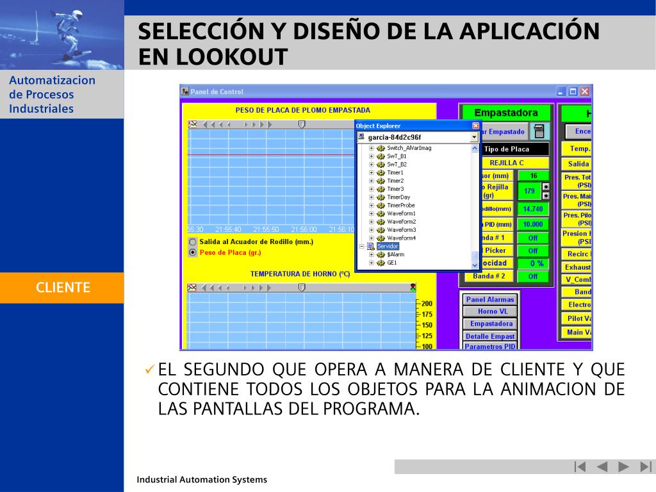Click the object icon beside Timer2
The width and height of the screenshot is (656, 492).
[381, 181]
